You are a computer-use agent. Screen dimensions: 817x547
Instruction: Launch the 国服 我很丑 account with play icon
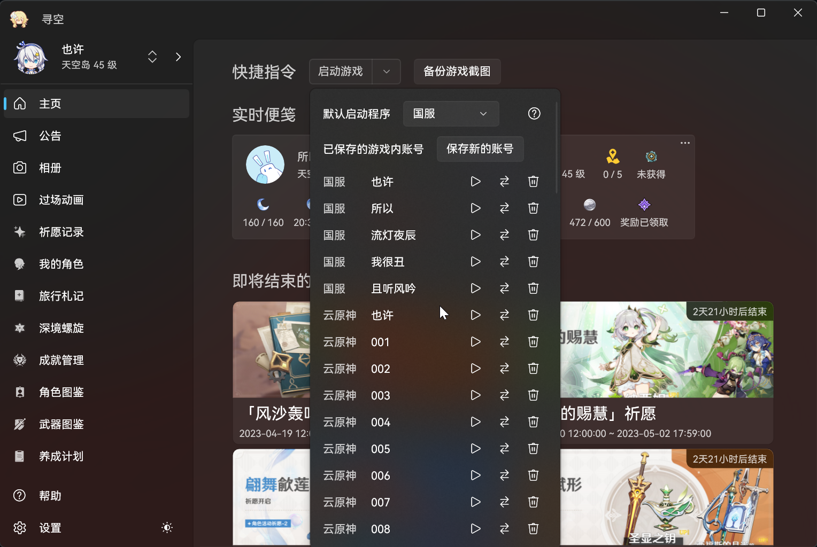475,262
